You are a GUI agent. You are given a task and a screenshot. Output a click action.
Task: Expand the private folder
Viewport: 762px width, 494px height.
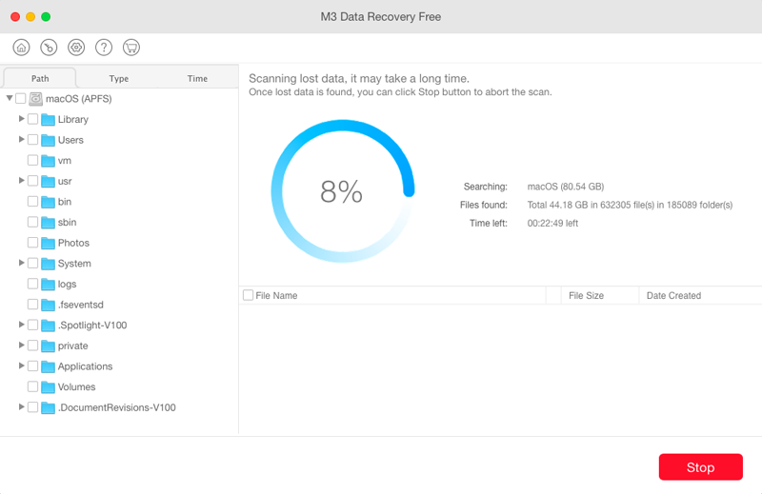click(x=21, y=346)
